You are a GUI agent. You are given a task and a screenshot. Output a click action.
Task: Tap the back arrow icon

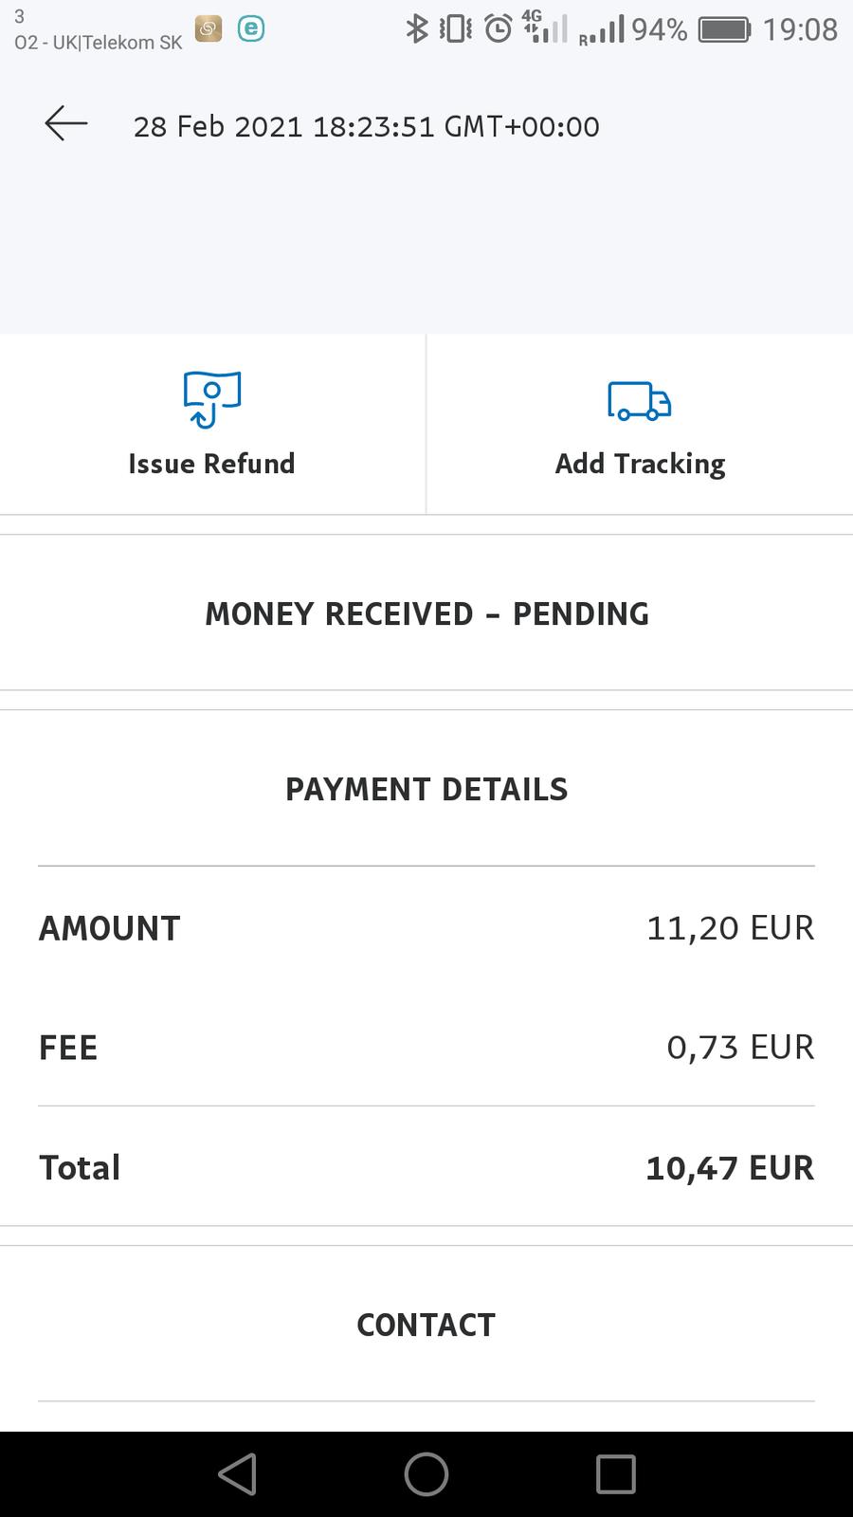click(x=66, y=124)
